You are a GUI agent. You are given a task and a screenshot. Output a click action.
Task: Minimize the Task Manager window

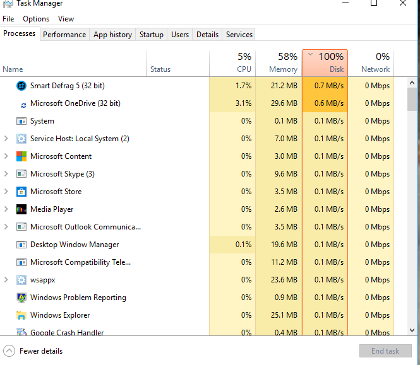(345, 3)
